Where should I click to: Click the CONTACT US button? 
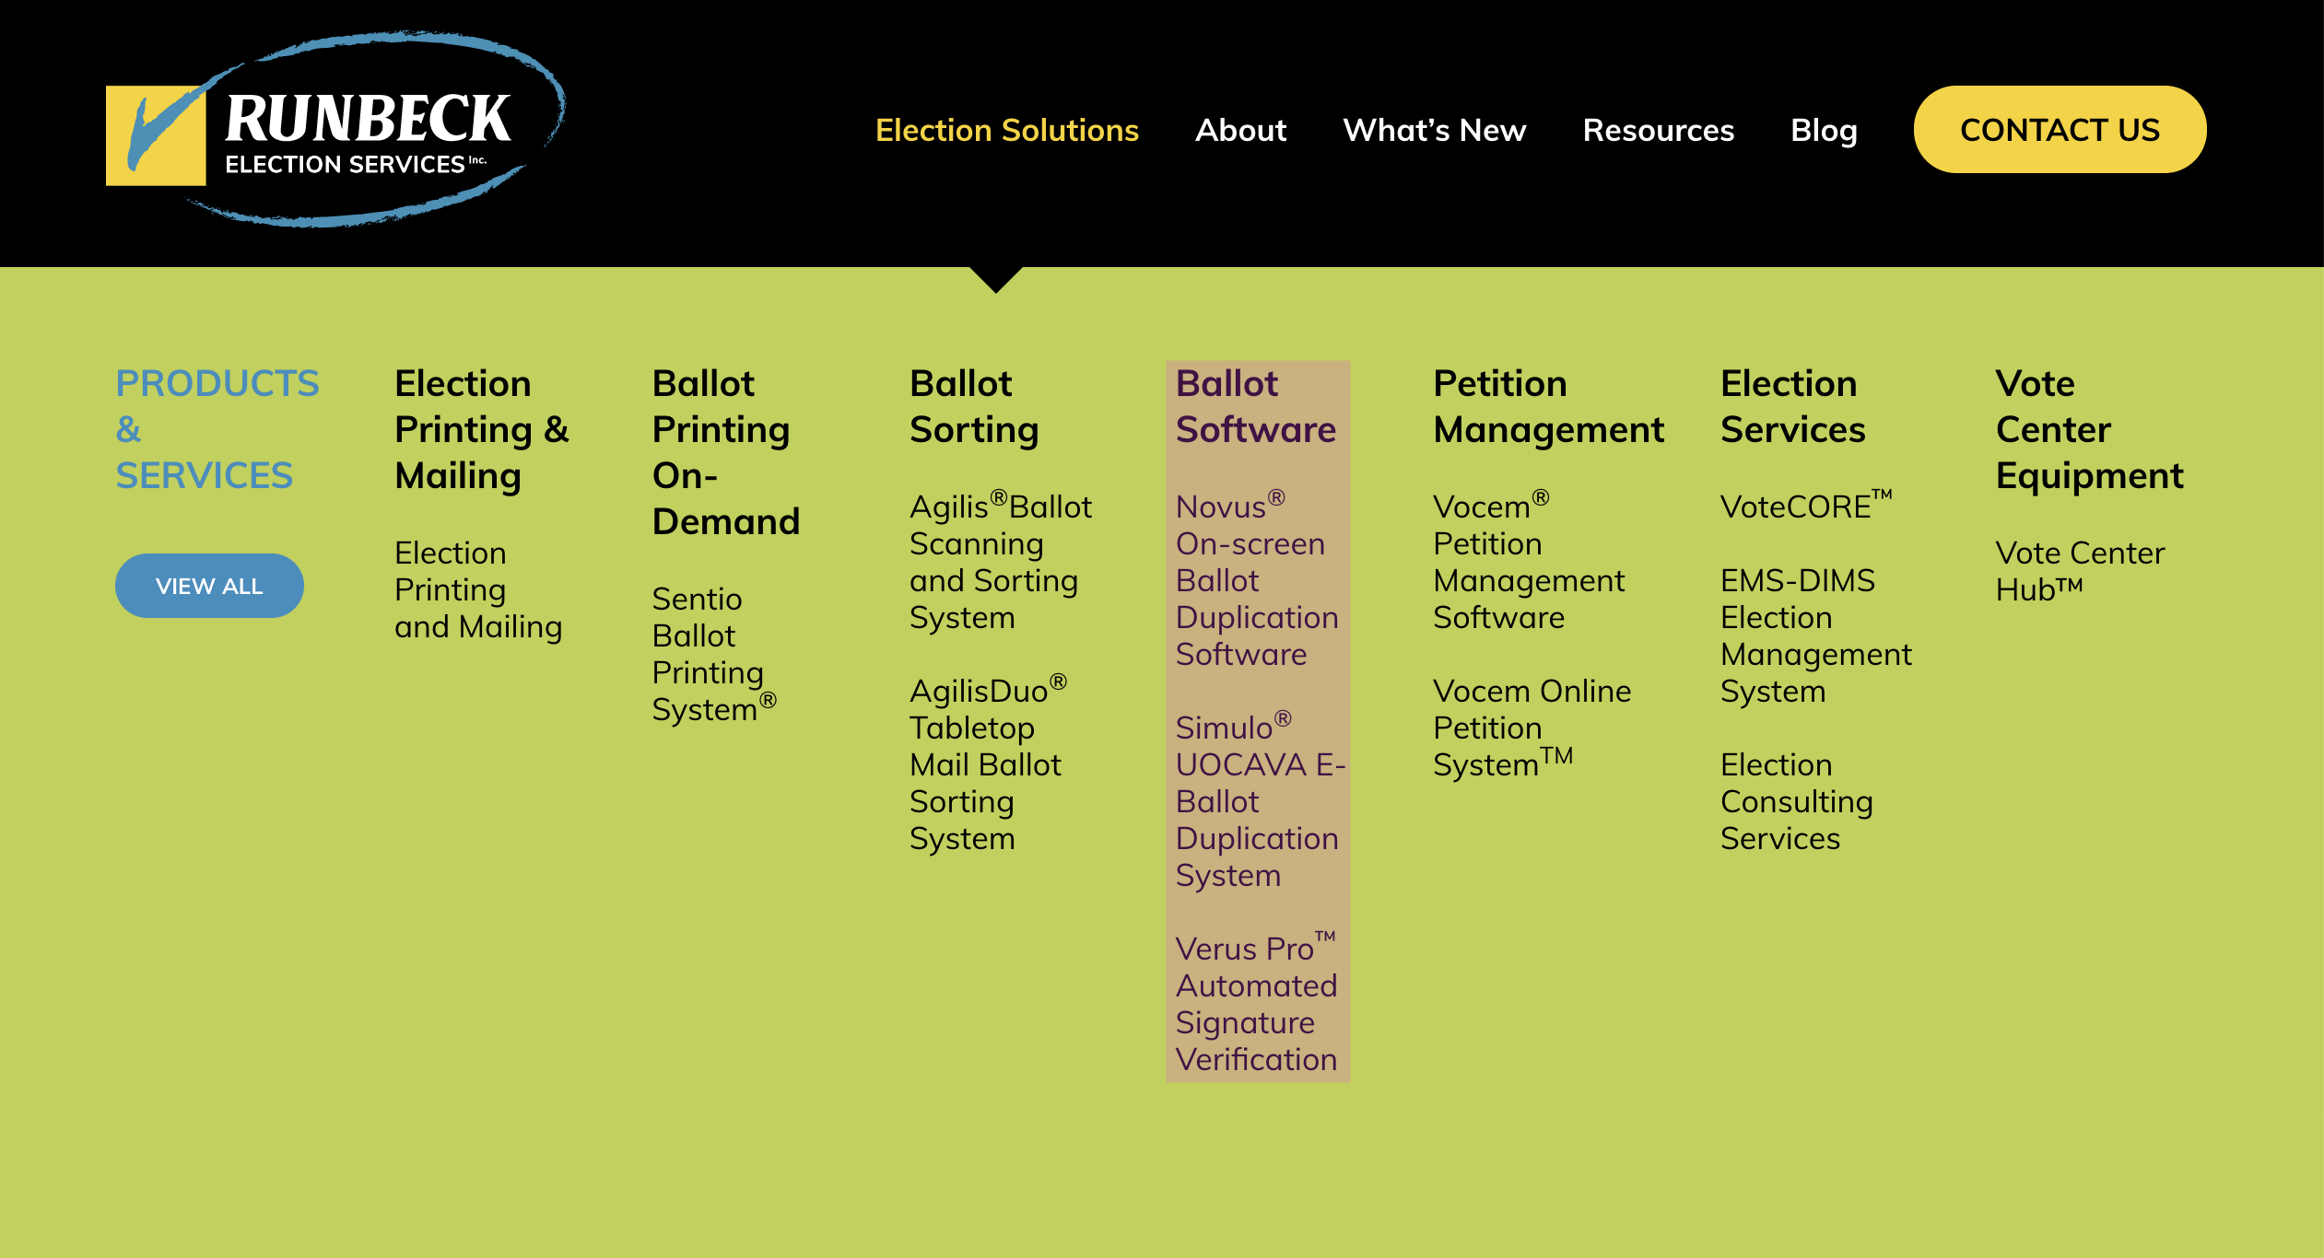(2060, 130)
